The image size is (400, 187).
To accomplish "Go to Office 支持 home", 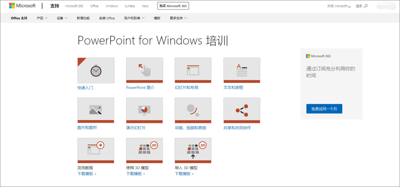I will pos(19,18).
